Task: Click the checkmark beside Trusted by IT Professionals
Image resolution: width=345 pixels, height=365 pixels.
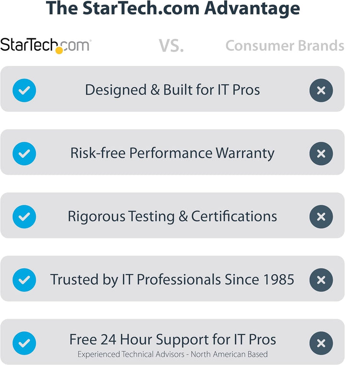Action: tap(24, 280)
